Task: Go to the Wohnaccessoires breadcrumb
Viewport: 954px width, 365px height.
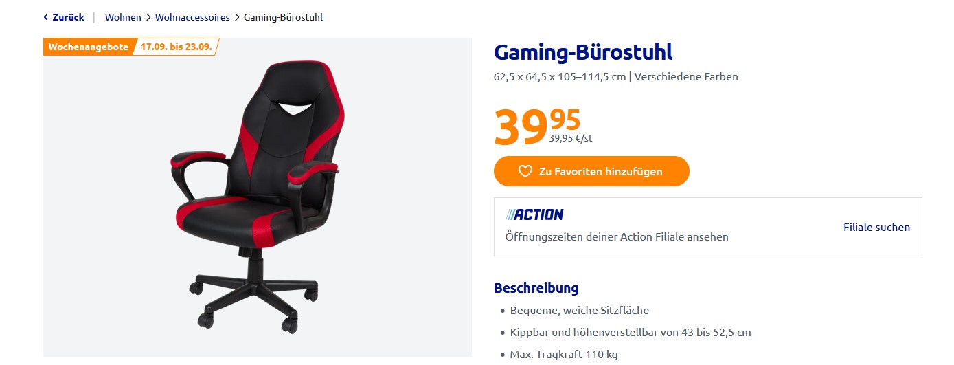Action: click(x=192, y=17)
